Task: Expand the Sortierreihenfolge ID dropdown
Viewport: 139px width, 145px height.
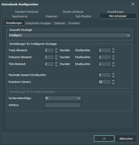Action: (63, 98)
